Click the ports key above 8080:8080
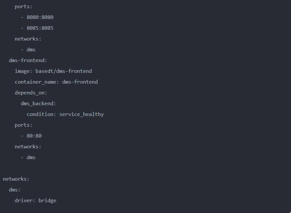Viewport: 291px width, 213px height. [24, 7]
